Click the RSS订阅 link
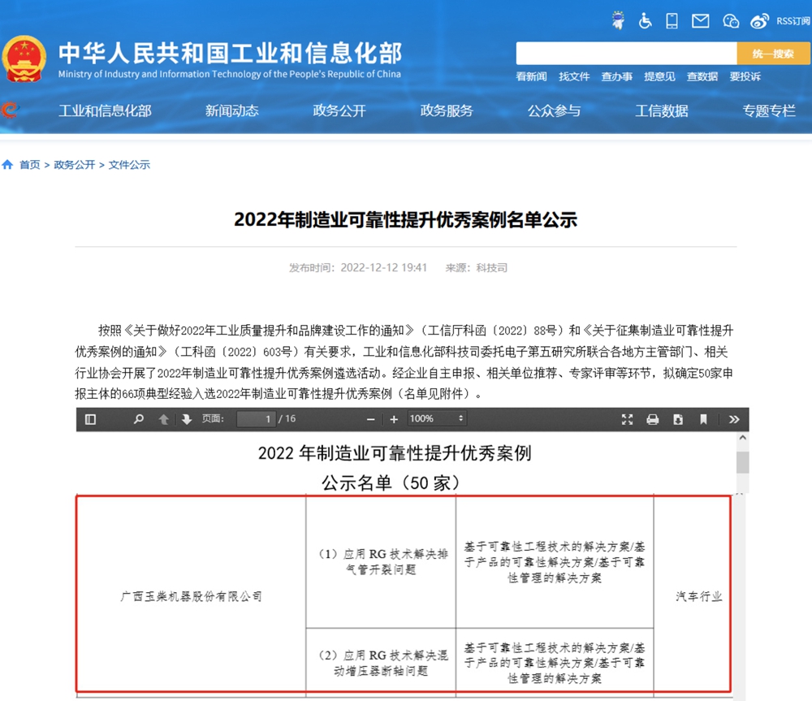 click(x=793, y=21)
